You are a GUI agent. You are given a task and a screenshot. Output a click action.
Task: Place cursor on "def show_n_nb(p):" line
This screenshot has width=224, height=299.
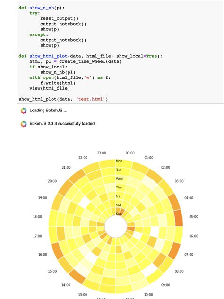click(42, 8)
